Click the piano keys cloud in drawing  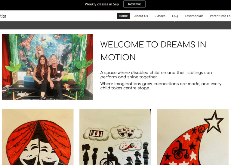(x=96, y=134)
